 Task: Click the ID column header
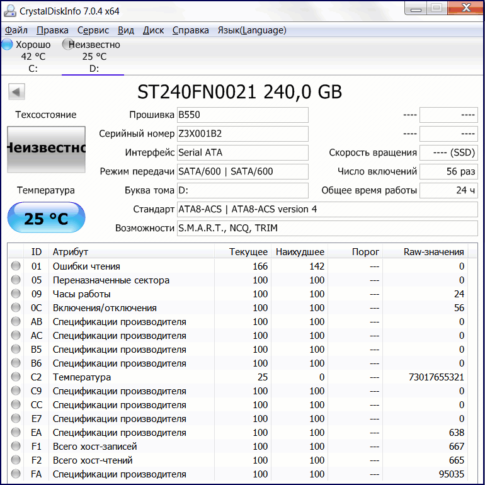click(36, 252)
